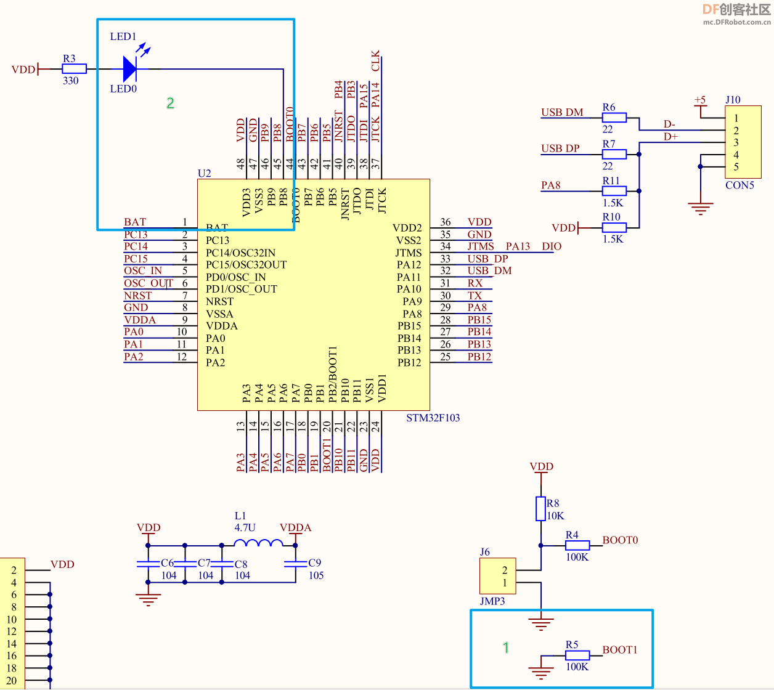Select the D+ wire label
Viewport: 774px width, 690px height.
pos(670,137)
